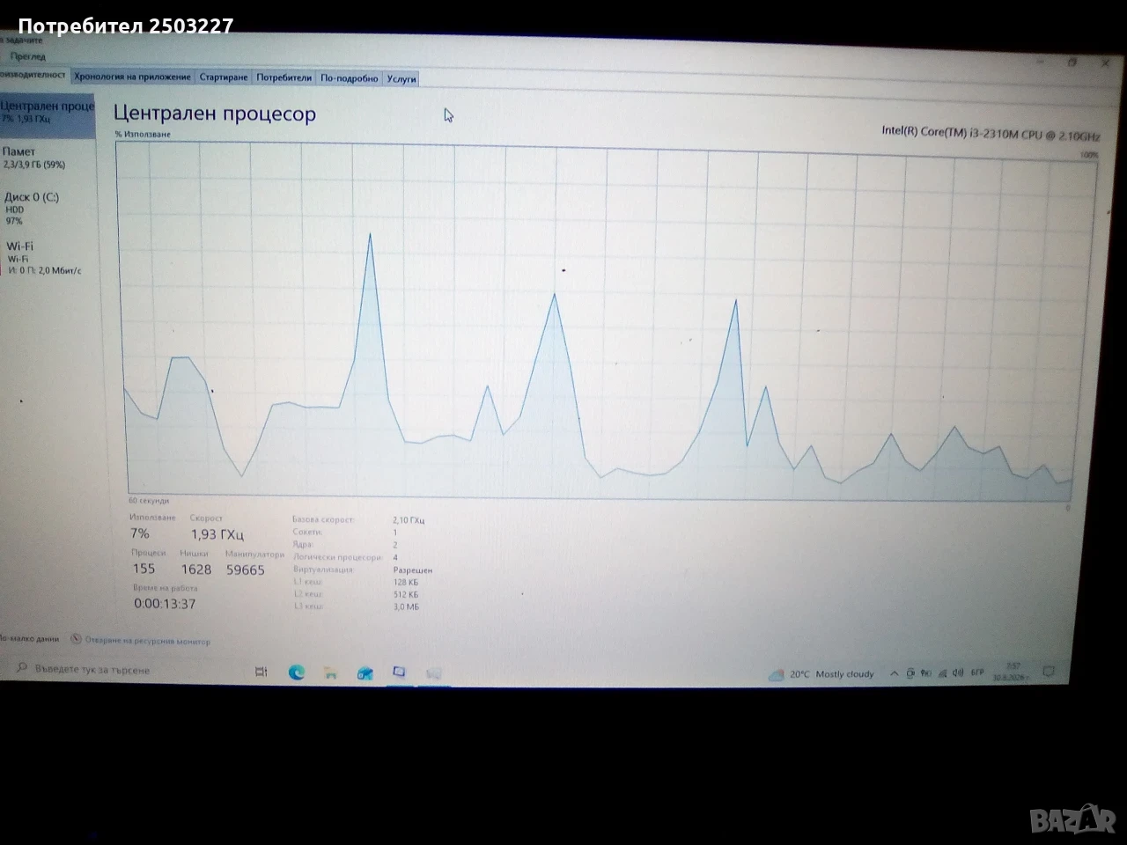Click the volume speaker tray icon

pyautogui.click(x=957, y=673)
